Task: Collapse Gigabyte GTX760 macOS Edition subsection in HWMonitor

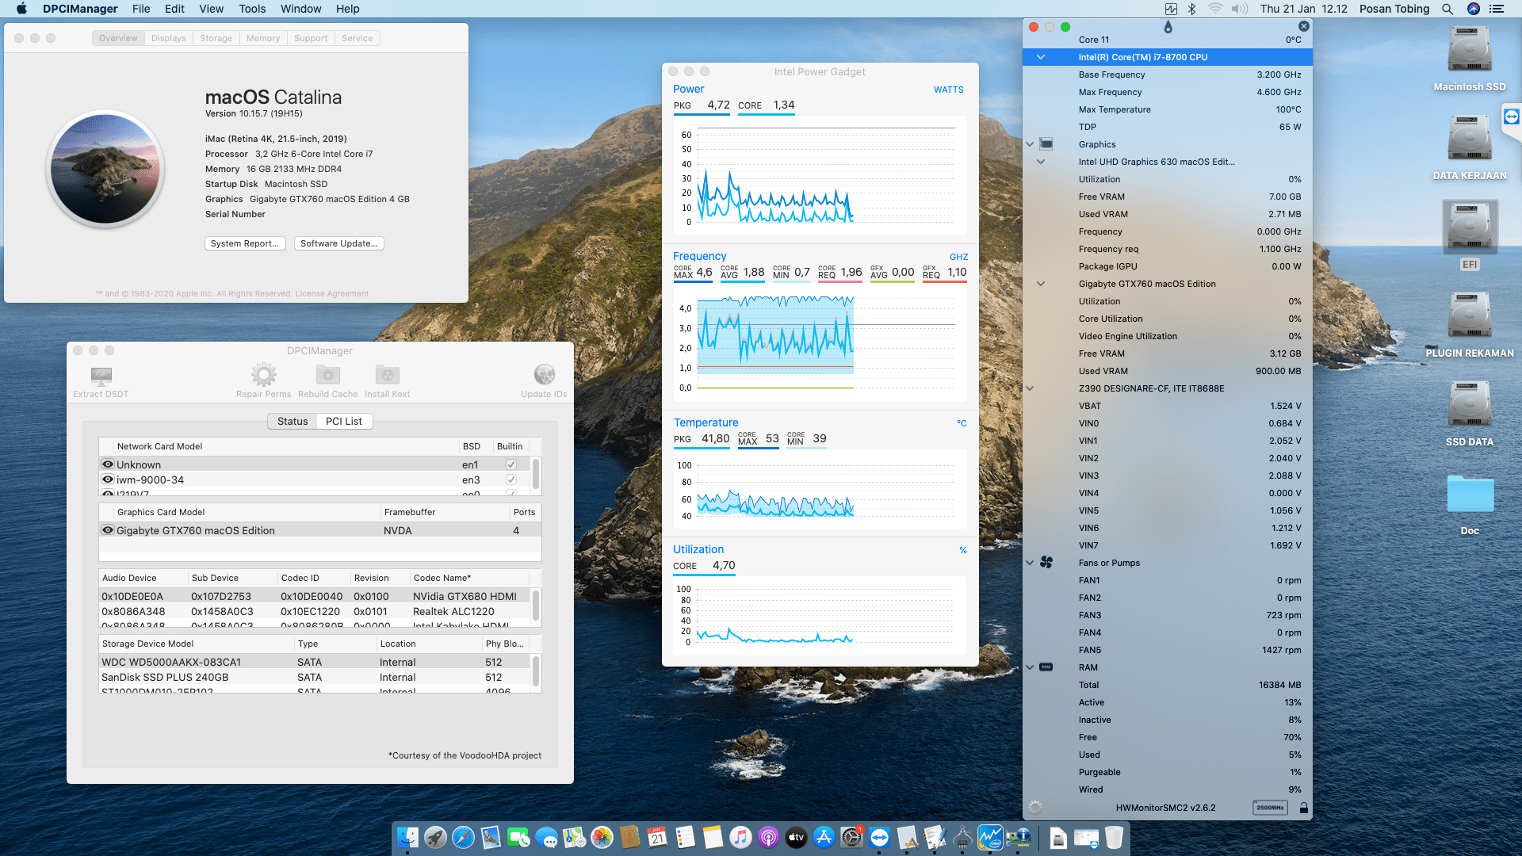Action: [1041, 284]
